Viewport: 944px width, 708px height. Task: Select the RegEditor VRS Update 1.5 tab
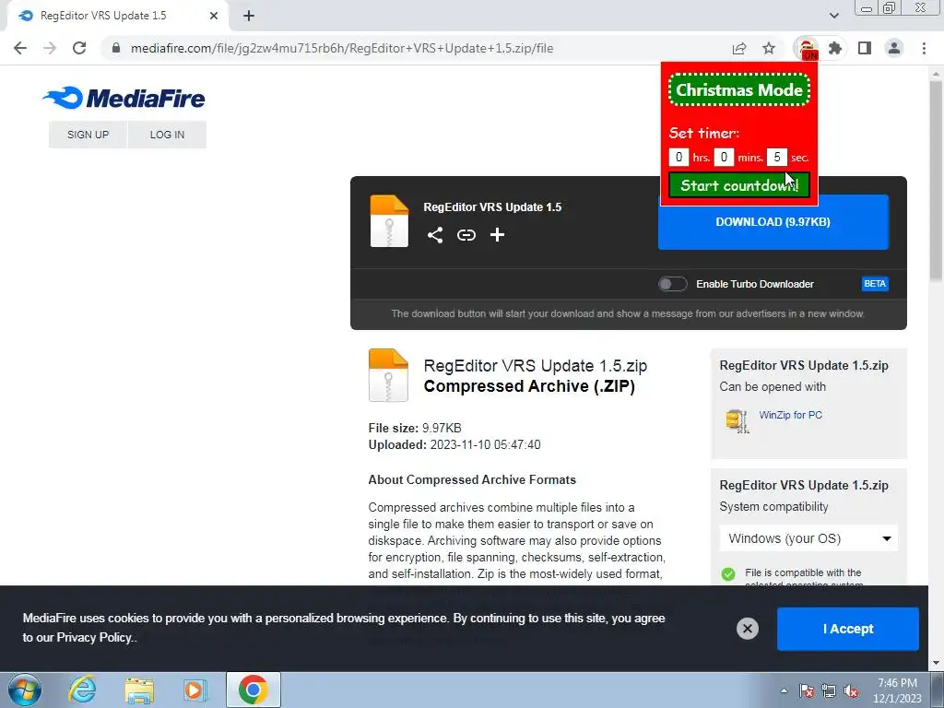point(117,16)
